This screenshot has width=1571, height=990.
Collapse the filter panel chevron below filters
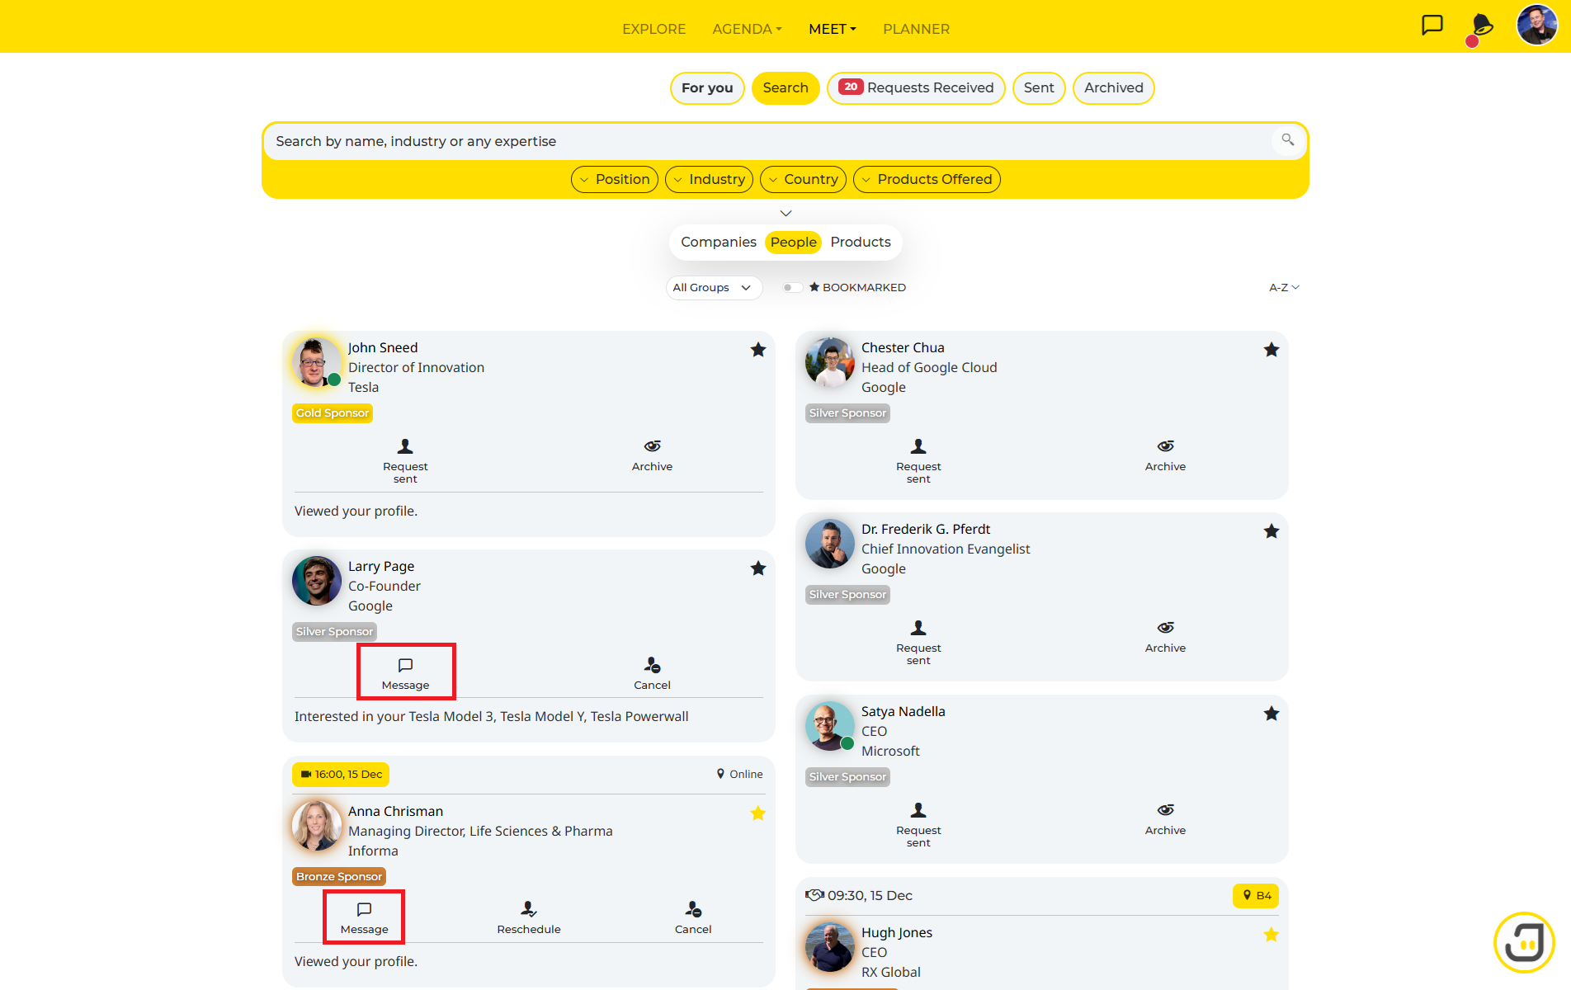tap(785, 213)
